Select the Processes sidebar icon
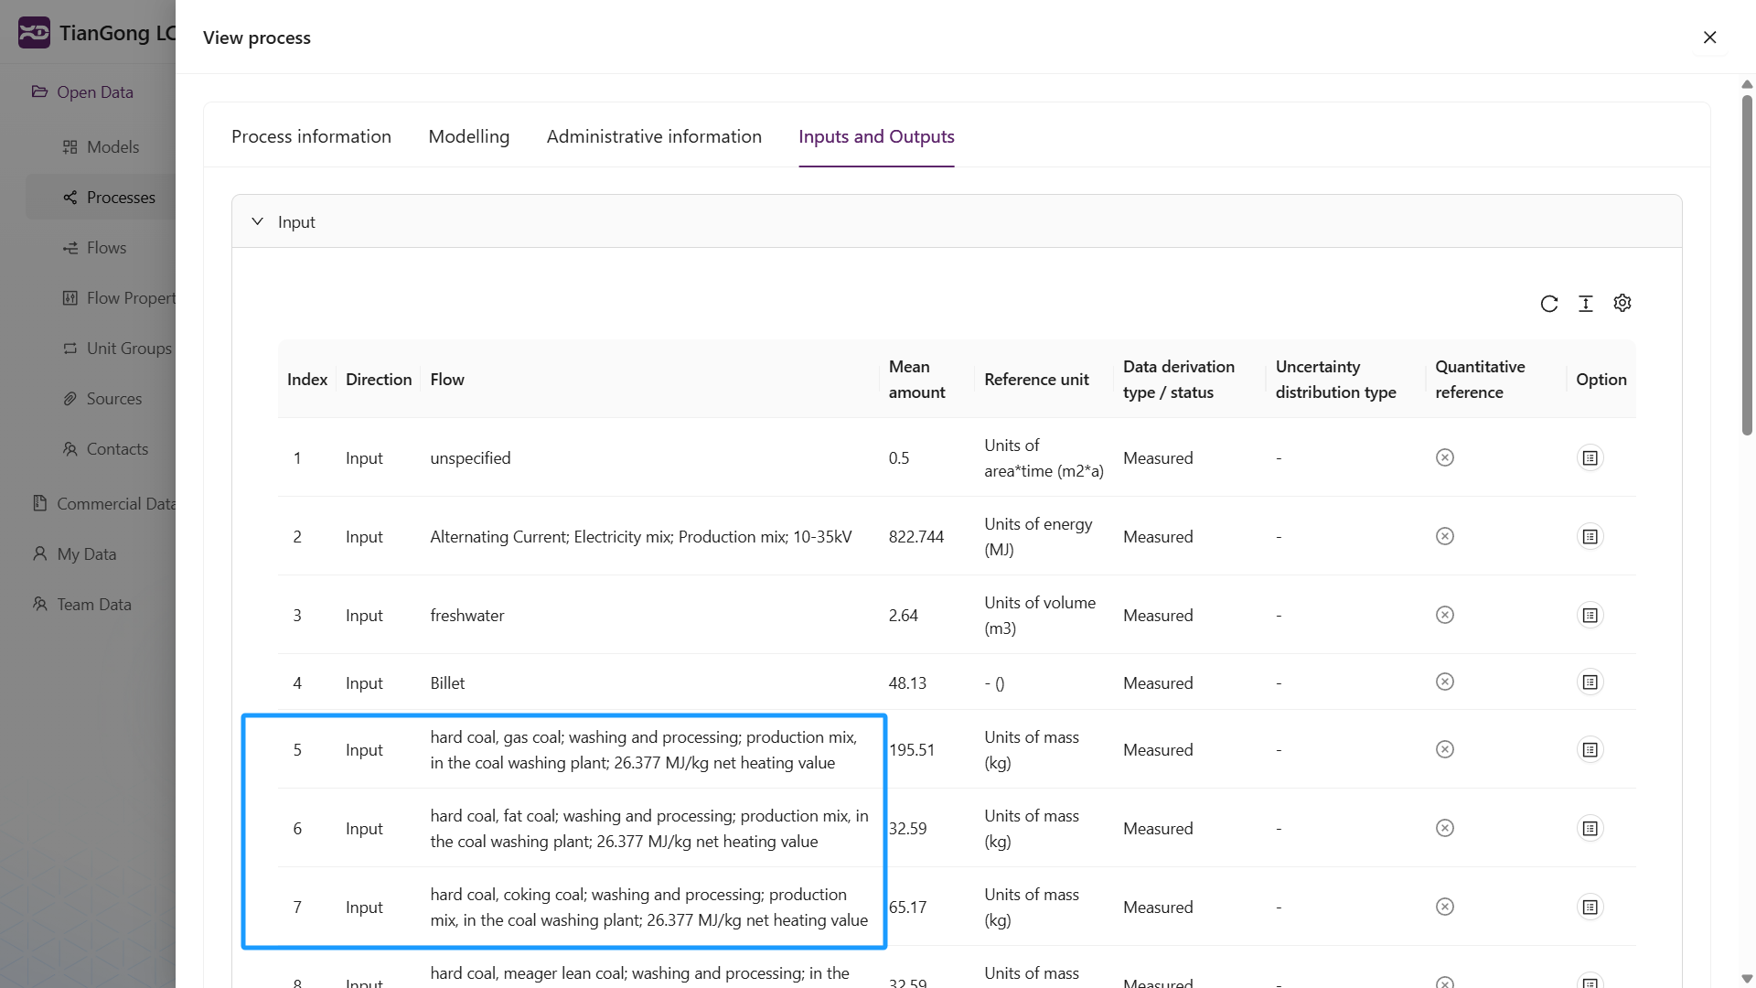Image resolution: width=1756 pixels, height=988 pixels. (x=70, y=197)
